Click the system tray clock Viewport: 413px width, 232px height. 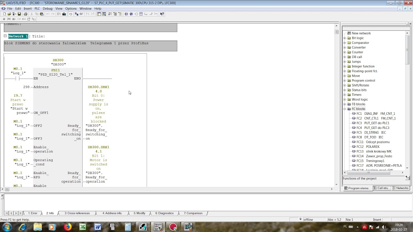[x=399, y=227]
